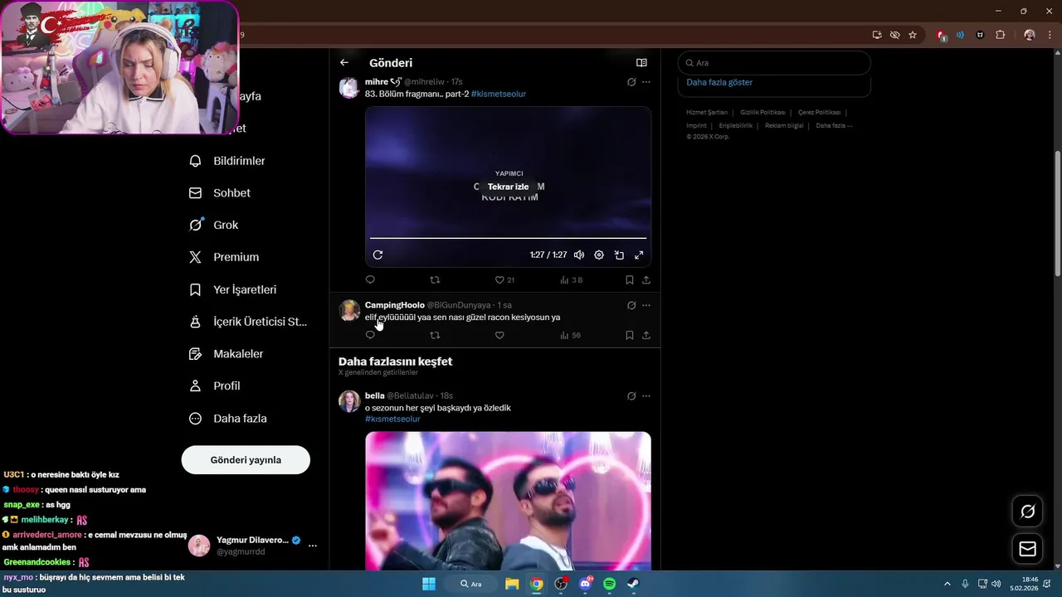
Task: Open Spotify from taskbar
Action: (x=609, y=584)
